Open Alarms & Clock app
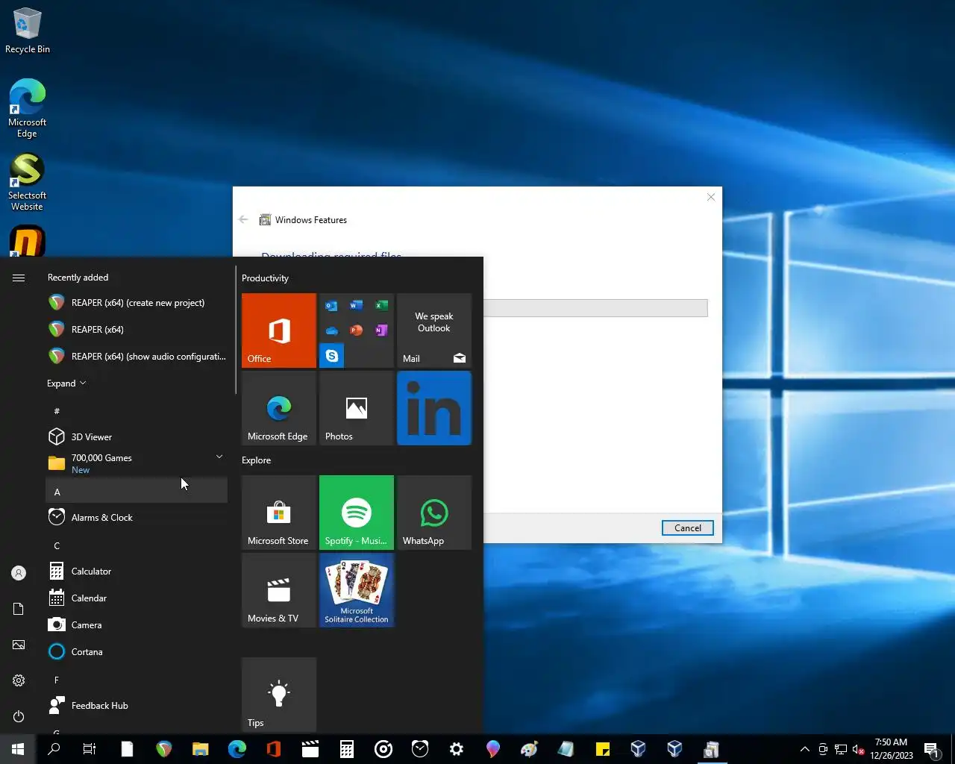The width and height of the screenshot is (955, 764). click(137, 518)
